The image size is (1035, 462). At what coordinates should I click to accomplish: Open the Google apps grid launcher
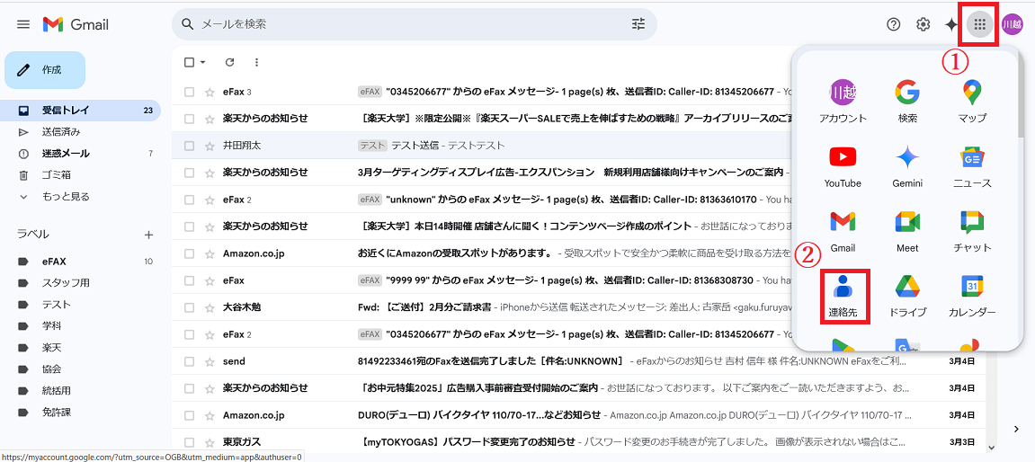pos(980,24)
